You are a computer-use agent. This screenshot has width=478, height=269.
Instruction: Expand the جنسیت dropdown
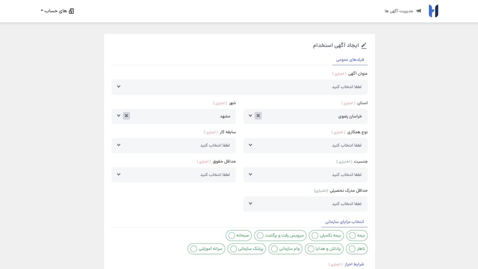[x=305, y=174]
